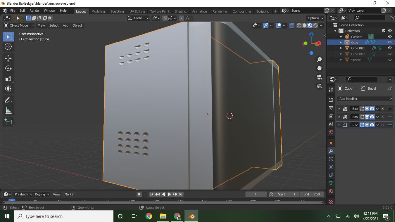The height and width of the screenshot is (222, 395).
Task: Select the Transform tool
Action: 8,88
